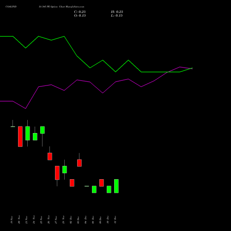Image resolution: width=231 pixels, height=231 pixels.
Task: Click the '345 PE Options Chart' heading
Action: [x=61, y=7]
